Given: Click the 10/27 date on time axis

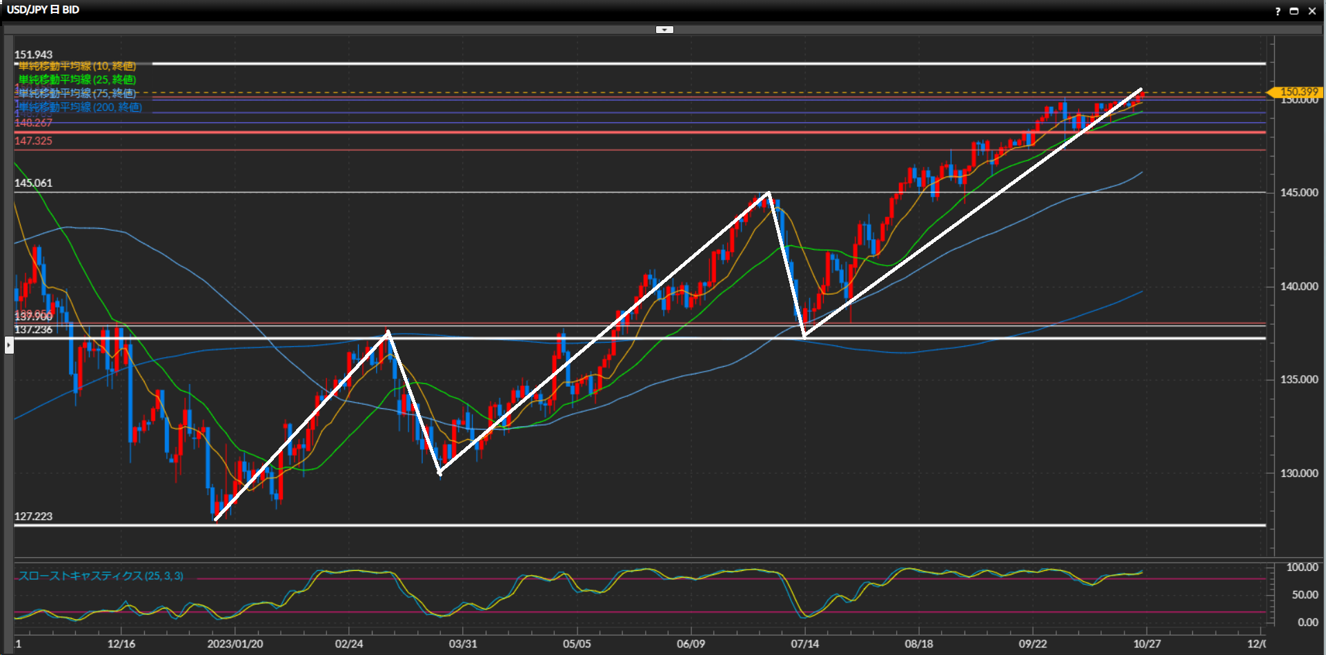Looking at the screenshot, I should 1147,644.
